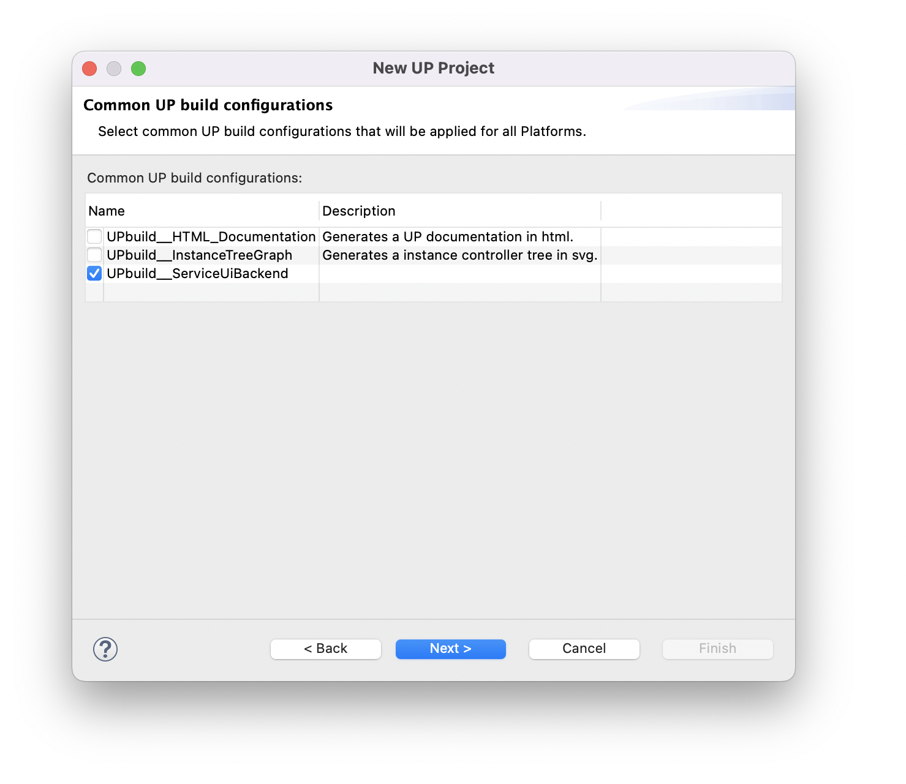Click the instance controller tree description cell
The width and height of the screenshot is (906, 784).
coord(459,255)
